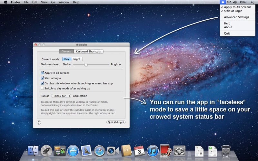The height and width of the screenshot is (161, 258).
Task: Open FaceTime camera icon in Dock
Action: 113,151
